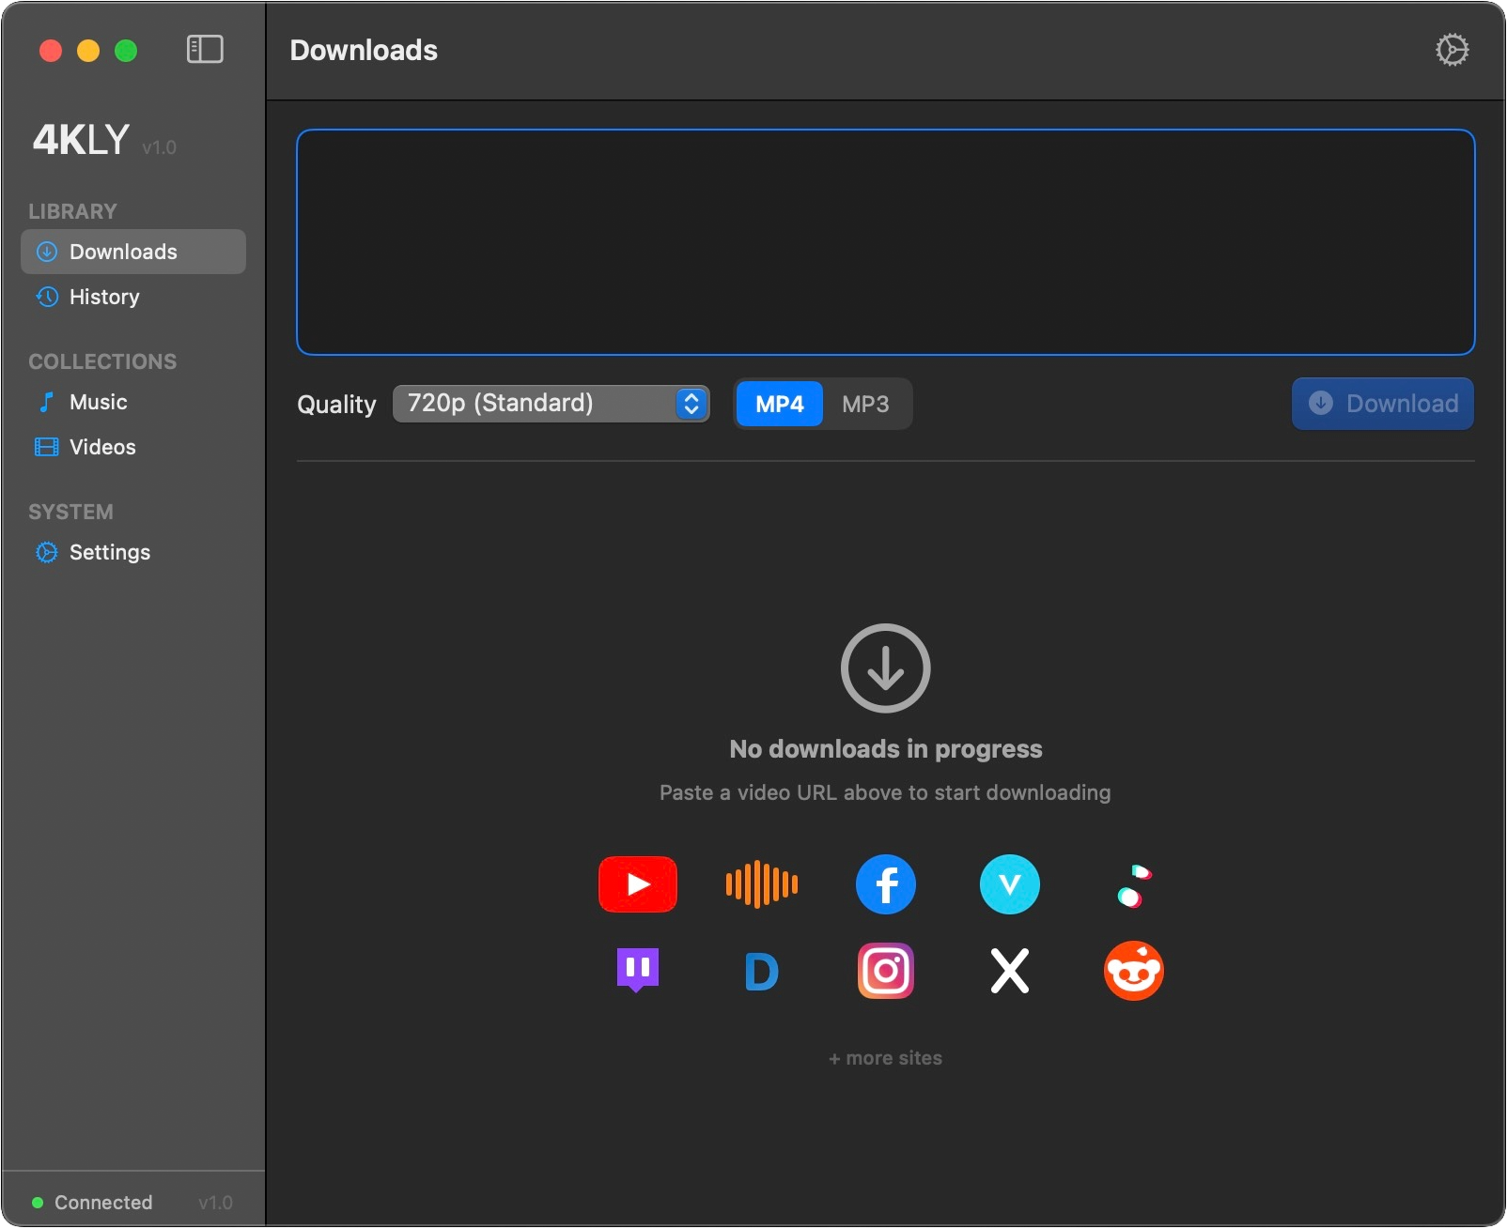Close the window with the red button
Viewport: 1507px width, 1228px height.
point(51,51)
